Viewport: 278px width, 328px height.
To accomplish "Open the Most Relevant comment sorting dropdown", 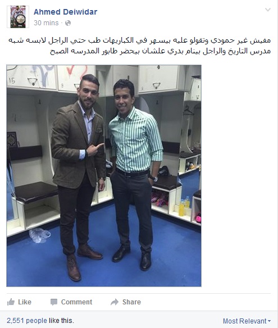I will 247,321.
